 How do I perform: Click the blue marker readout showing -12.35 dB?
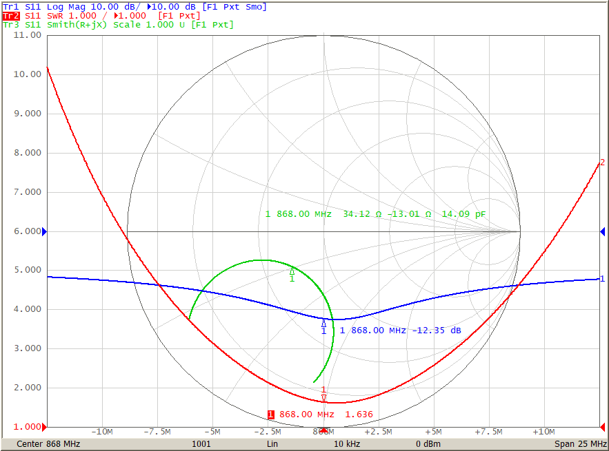(400, 331)
